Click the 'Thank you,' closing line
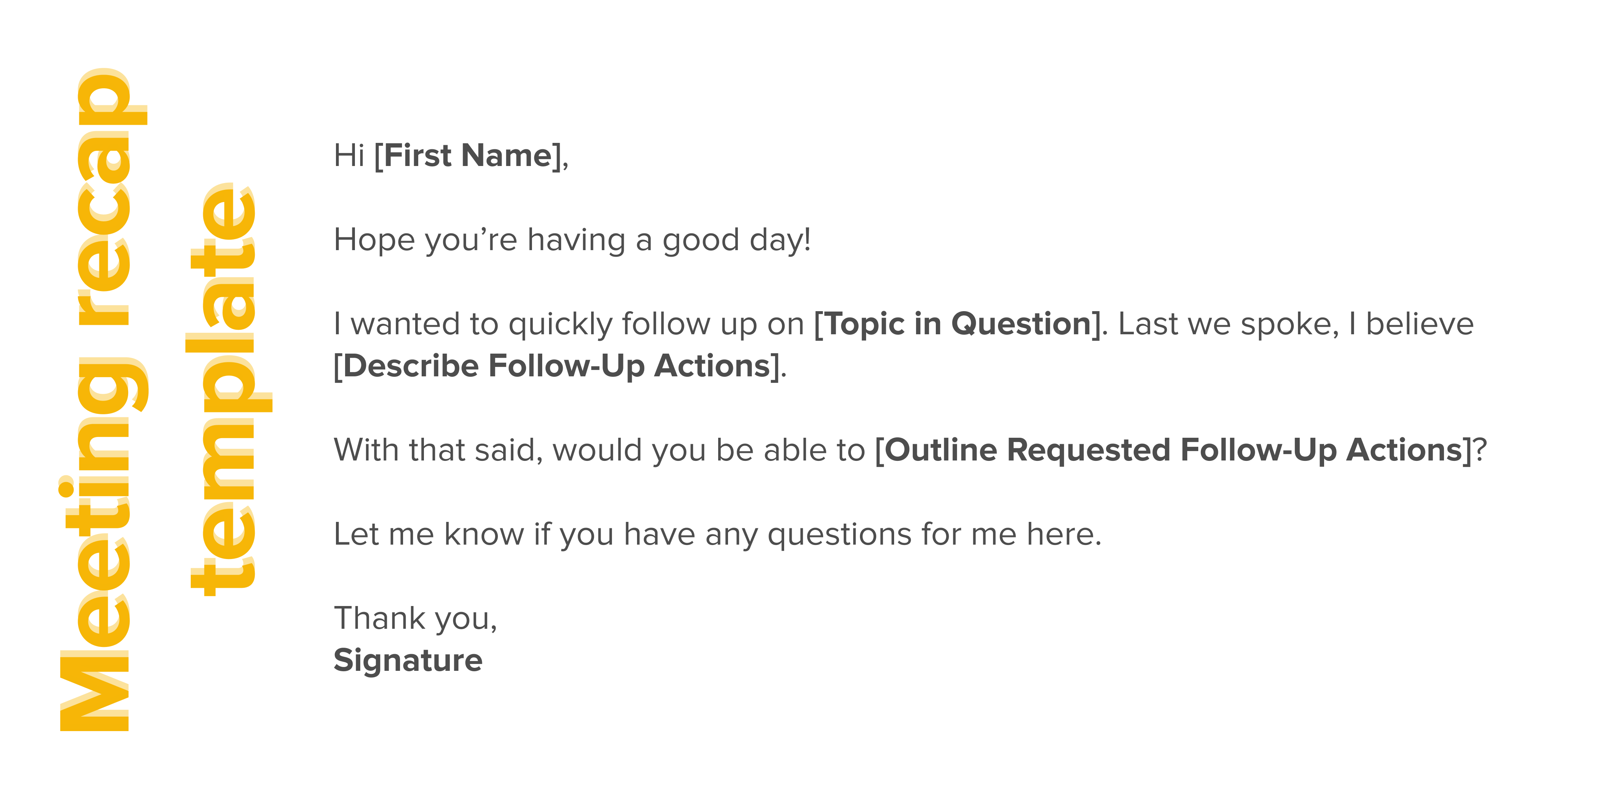The width and height of the screenshot is (1621, 805). click(x=415, y=618)
